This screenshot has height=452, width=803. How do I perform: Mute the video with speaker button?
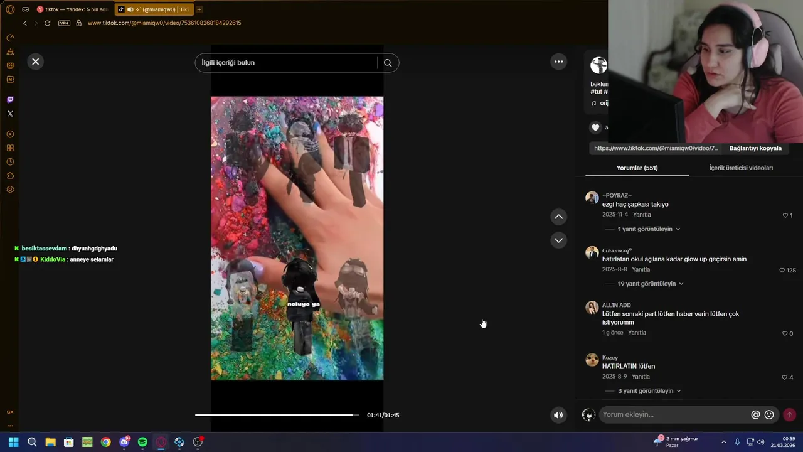(558, 415)
